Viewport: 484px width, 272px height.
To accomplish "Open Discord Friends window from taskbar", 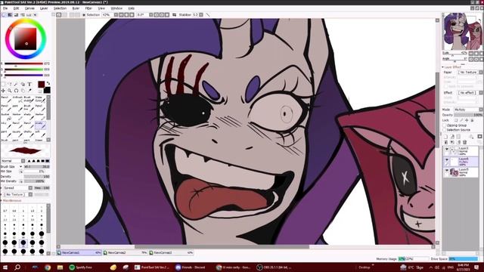I will pos(191,267).
